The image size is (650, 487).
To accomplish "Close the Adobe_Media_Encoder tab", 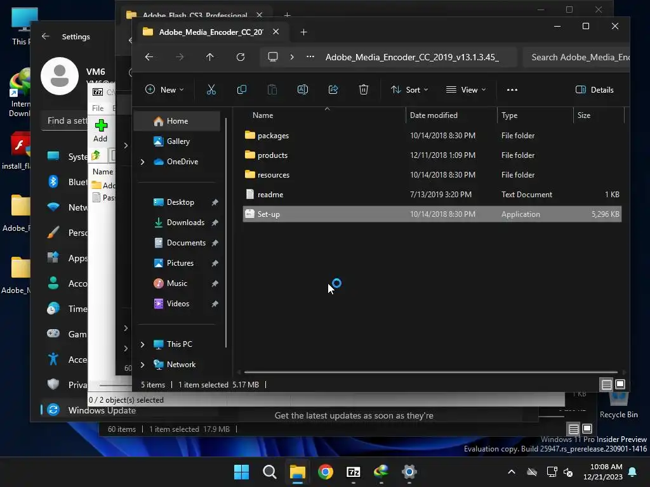I will pos(275,32).
